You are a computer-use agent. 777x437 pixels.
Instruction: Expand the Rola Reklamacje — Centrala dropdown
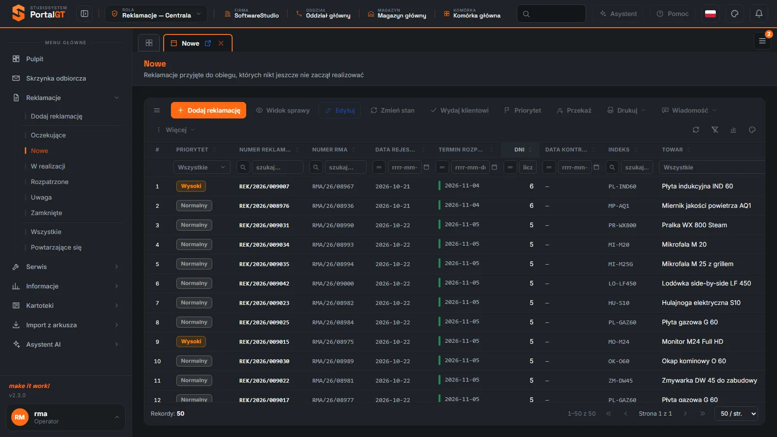point(156,14)
